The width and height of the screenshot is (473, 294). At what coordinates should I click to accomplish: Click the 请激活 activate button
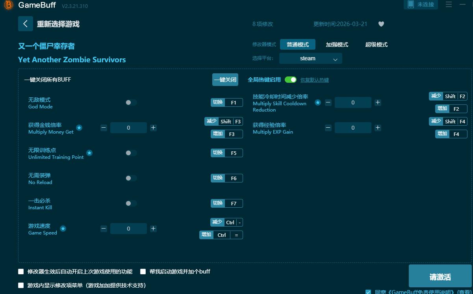point(440,276)
